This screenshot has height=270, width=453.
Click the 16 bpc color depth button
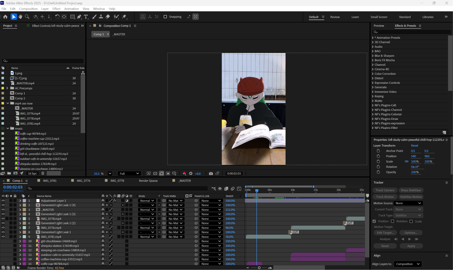pos(33,173)
